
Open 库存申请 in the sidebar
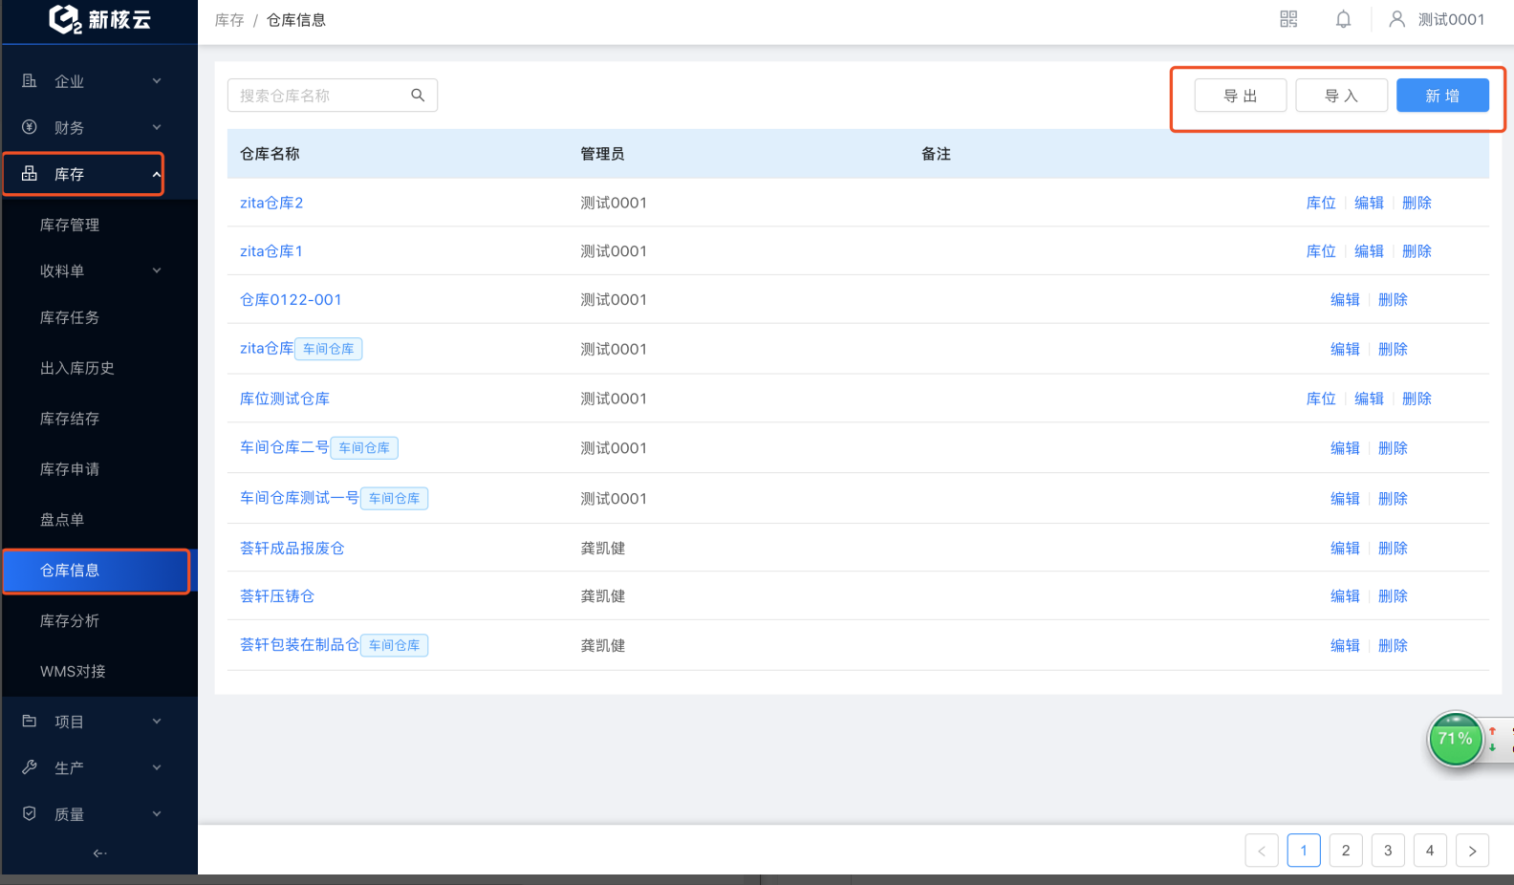coord(70,469)
